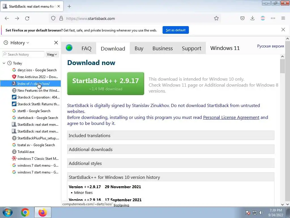Open the View sort dropdown in History

pos(52,54)
